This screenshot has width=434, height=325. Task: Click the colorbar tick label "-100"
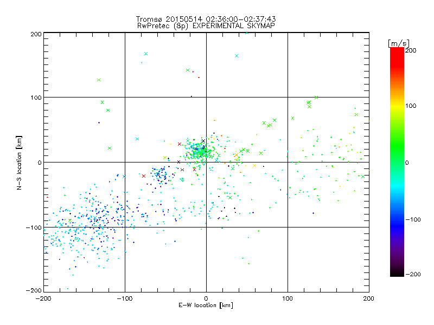point(413,219)
